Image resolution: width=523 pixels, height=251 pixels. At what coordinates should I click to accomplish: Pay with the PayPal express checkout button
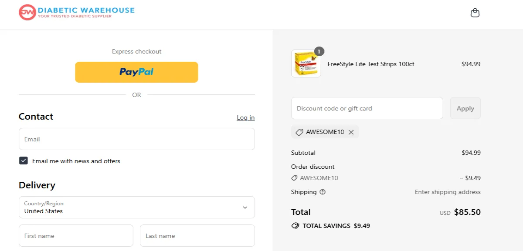point(136,72)
